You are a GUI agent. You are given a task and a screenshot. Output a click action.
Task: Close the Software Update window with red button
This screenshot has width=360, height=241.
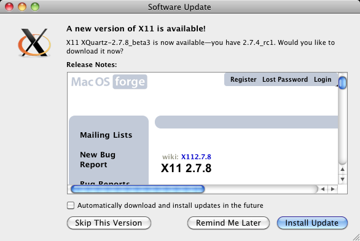pos(9,7)
